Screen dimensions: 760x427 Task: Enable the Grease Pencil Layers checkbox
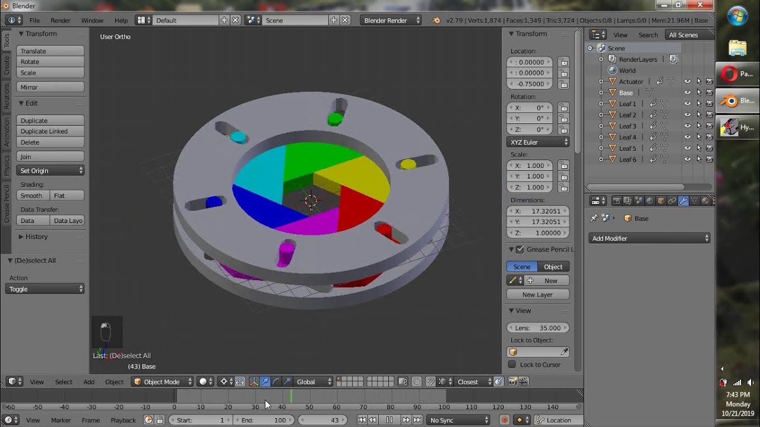coord(520,249)
